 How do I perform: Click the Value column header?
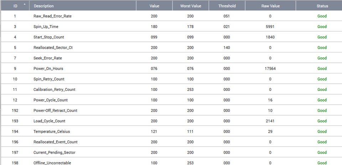(x=154, y=6)
